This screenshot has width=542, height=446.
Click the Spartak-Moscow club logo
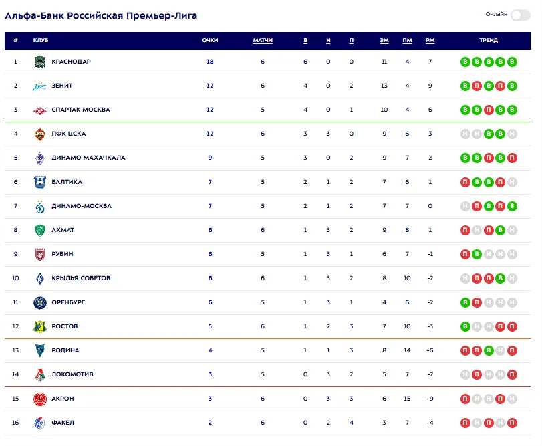[40, 110]
